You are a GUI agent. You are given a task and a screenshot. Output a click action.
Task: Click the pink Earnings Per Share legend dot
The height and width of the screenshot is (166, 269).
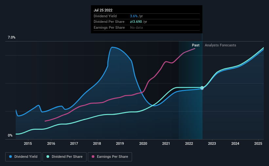(x=93, y=157)
